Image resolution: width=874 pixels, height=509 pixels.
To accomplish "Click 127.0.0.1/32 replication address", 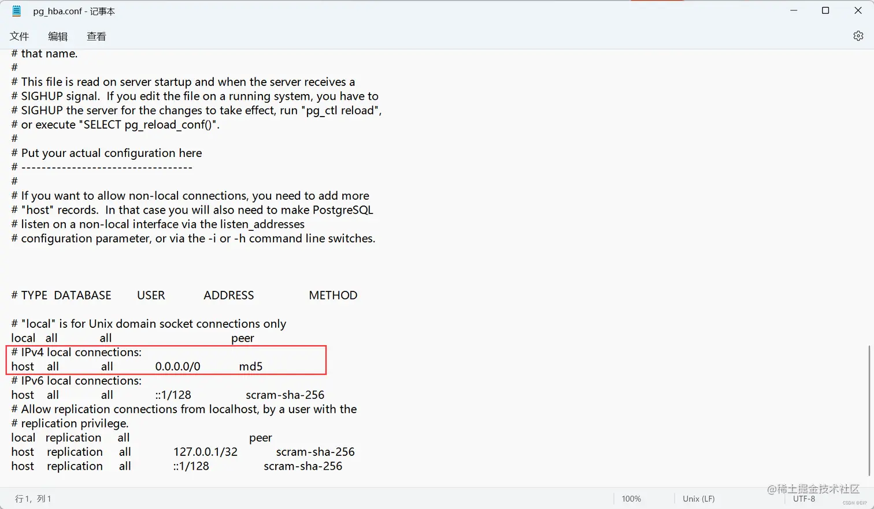I will [205, 452].
